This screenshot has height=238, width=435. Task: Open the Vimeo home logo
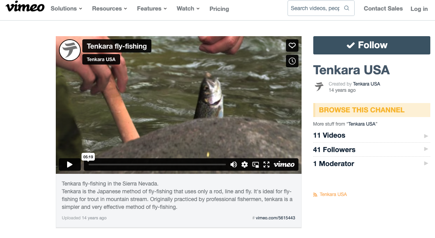[25, 8]
